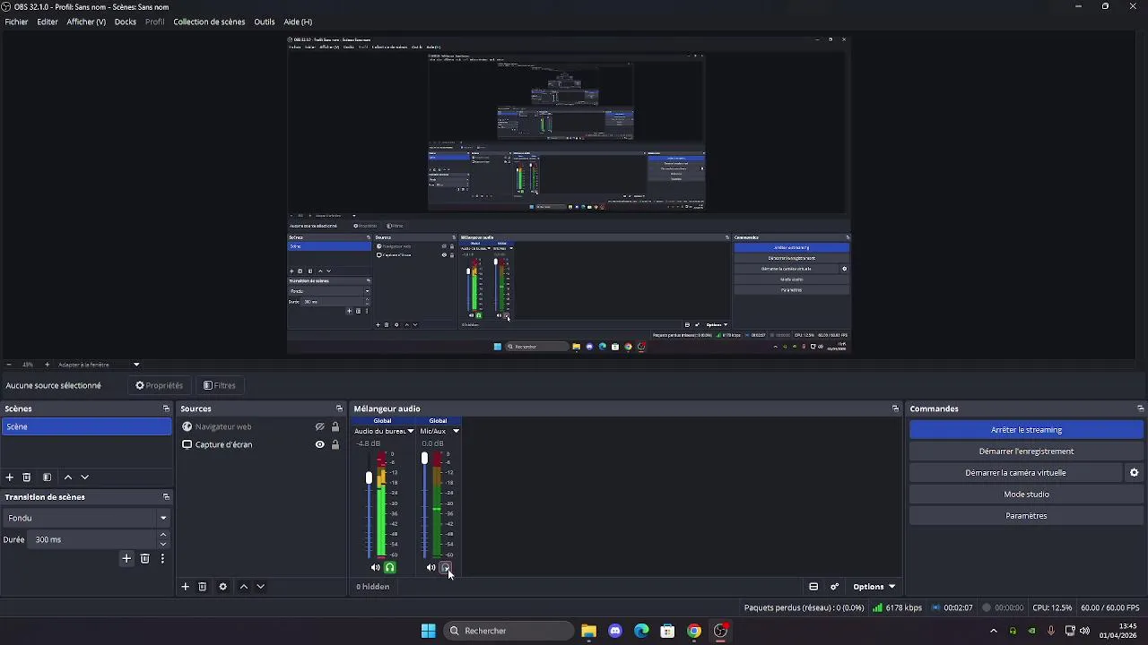Image resolution: width=1148 pixels, height=645 pixels.
Task: Open the Outils menu
Action: (265, 21)
